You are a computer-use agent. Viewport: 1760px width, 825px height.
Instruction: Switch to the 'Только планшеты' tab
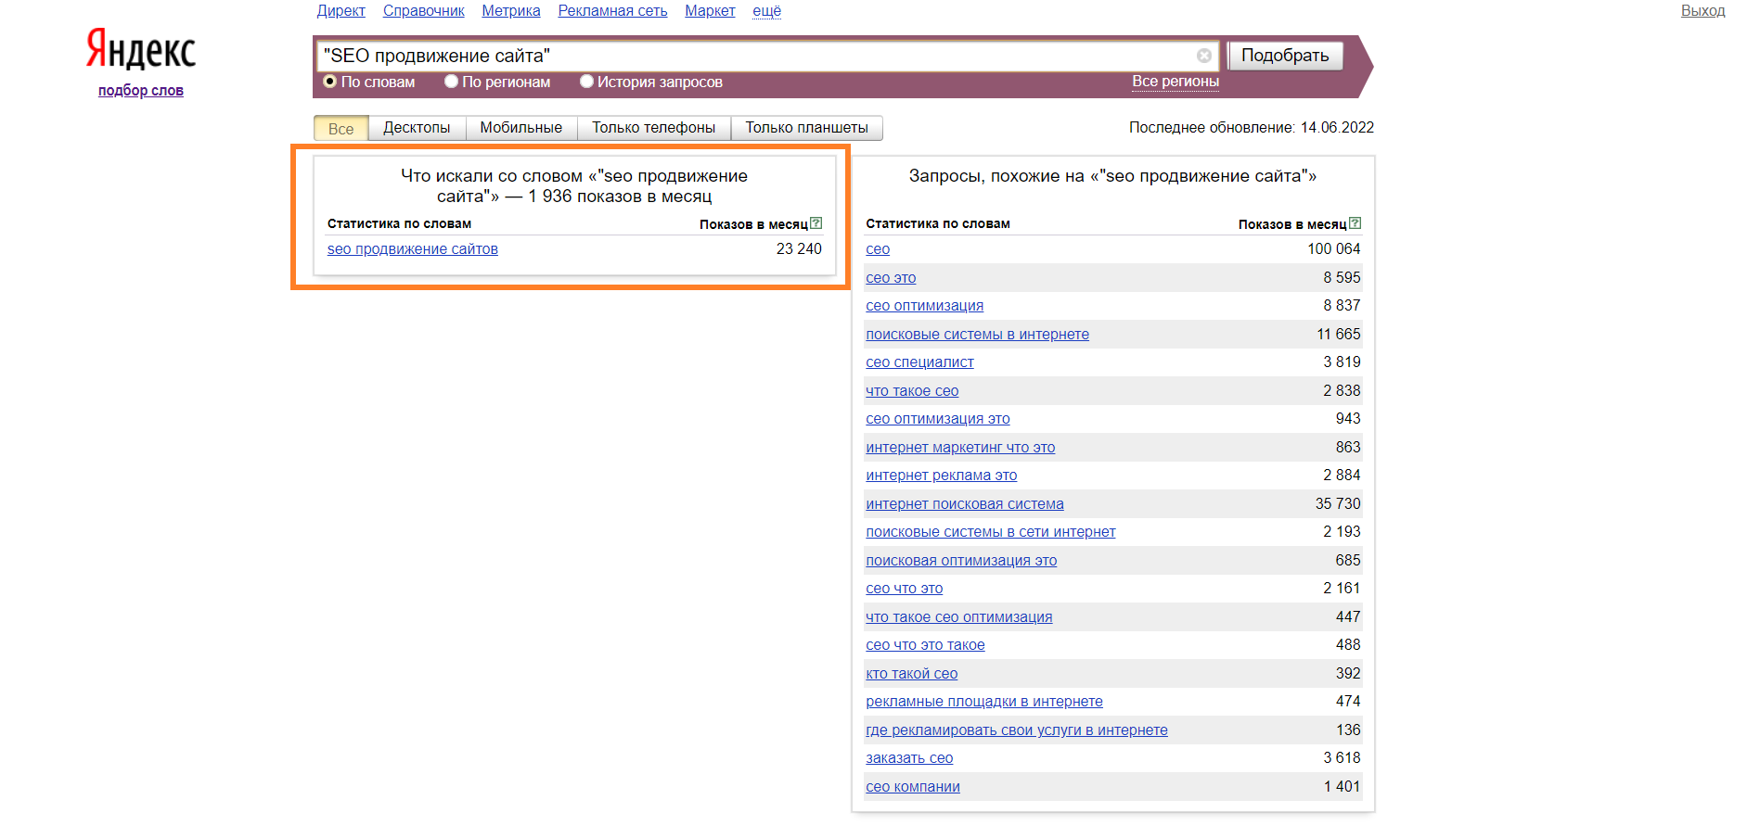pyautogui.click(x=807, y=128)
